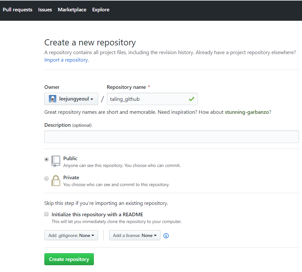Click 'This will let you immediately clone' text
The image size is (302, 272).
(x=117, y=222)
